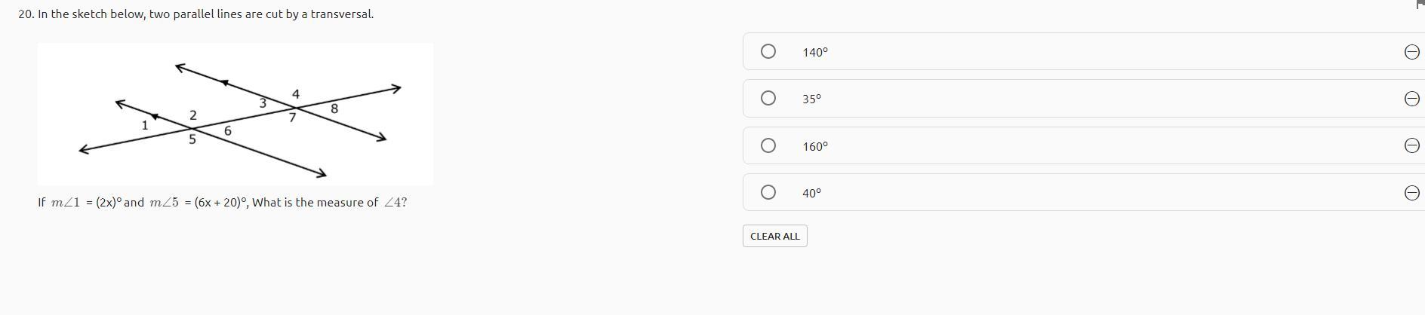This screenshot has height=315, width=1425.
Task: Strike out the 40° answer option
Action: 1411,193
